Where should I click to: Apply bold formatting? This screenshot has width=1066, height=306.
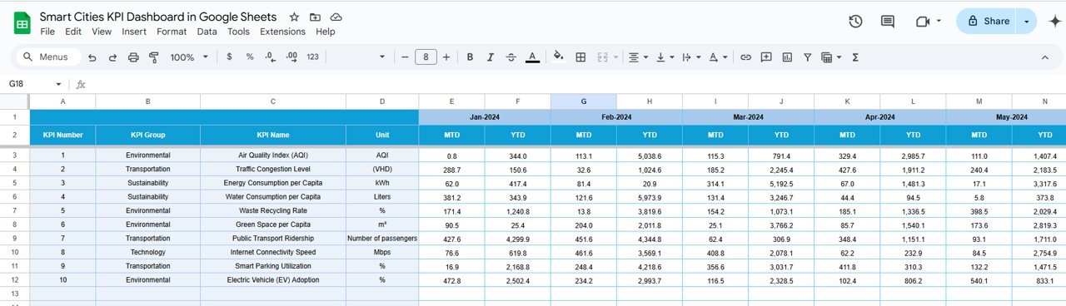(470, 57)
